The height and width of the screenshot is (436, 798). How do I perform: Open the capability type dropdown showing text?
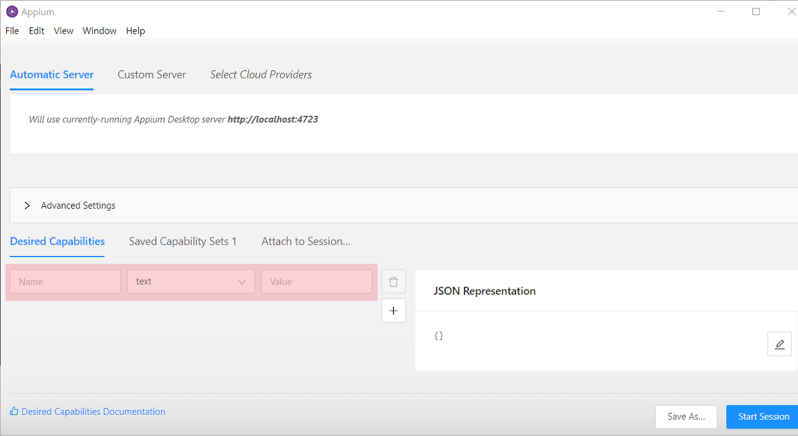191,282
